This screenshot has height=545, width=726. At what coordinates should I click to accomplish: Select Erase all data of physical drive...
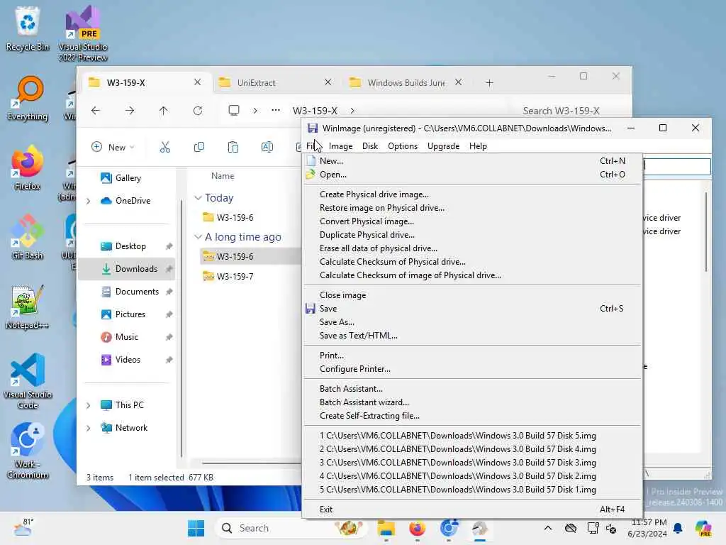pyautogui.click(x=472, y=248)
